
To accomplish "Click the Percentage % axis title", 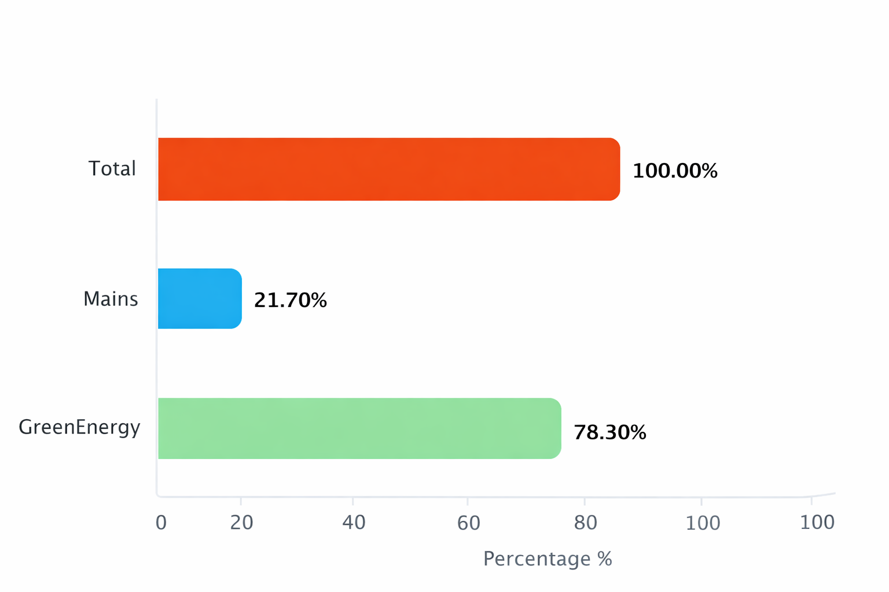I will (x=548, y=559).
